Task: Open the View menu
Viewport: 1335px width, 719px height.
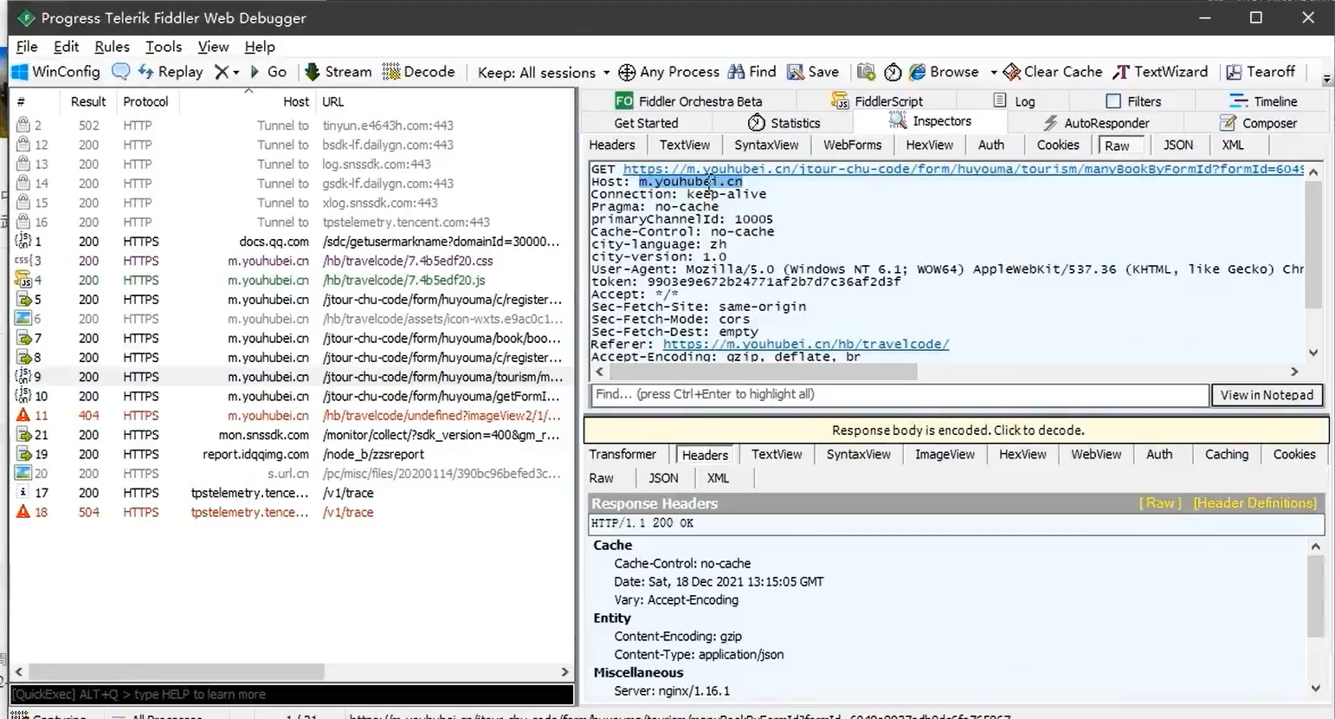Action: [x=213, y=47]
